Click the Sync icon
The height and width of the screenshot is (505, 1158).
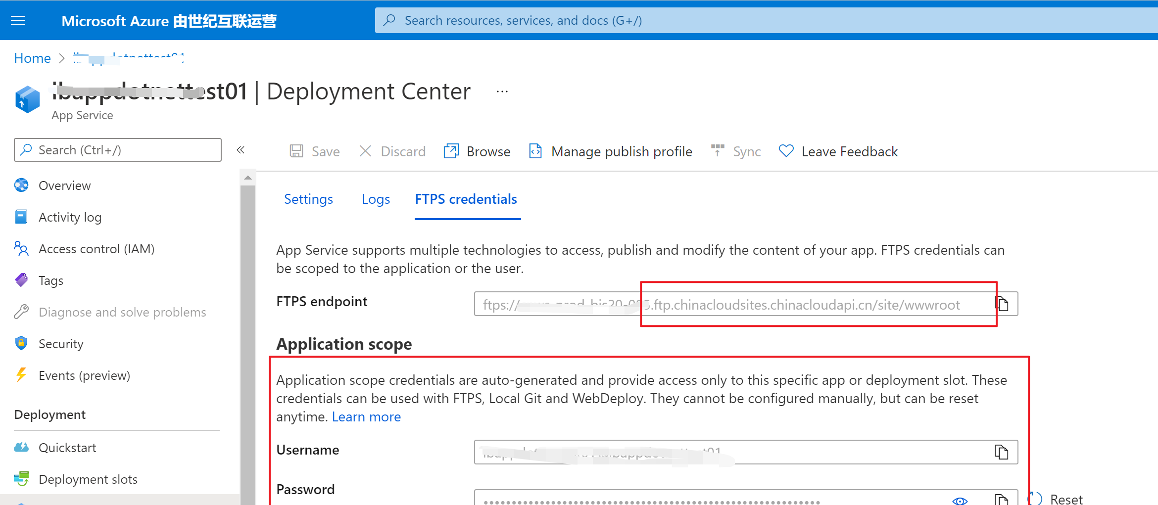(x=718, y=150)
